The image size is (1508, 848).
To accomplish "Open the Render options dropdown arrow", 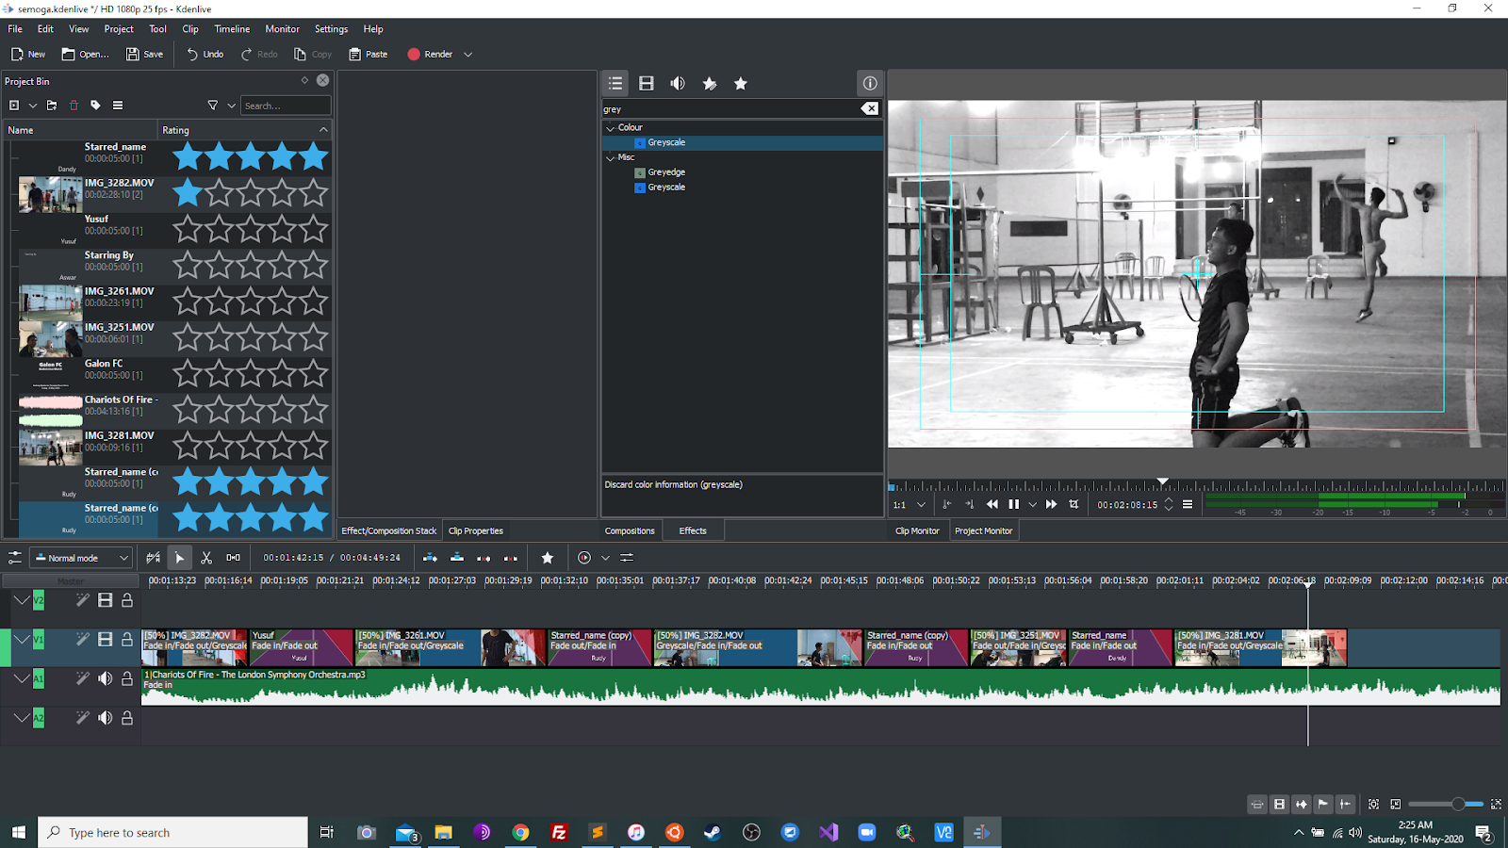I will pyautogui.click(x=467, y=55).
